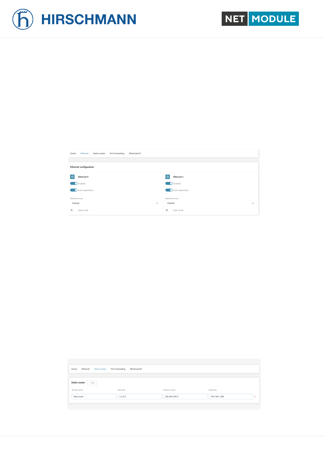Click the Static routes section heading
Image resolution: width=324 pixels, height=459 pixels.
pos(78,382)
